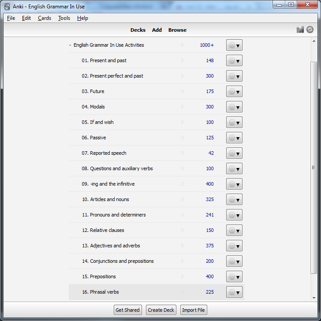Viewport: 321px width, 321px height.
Task: Open options gear for 10. Articles and nouns
Action: coord(234,199)
